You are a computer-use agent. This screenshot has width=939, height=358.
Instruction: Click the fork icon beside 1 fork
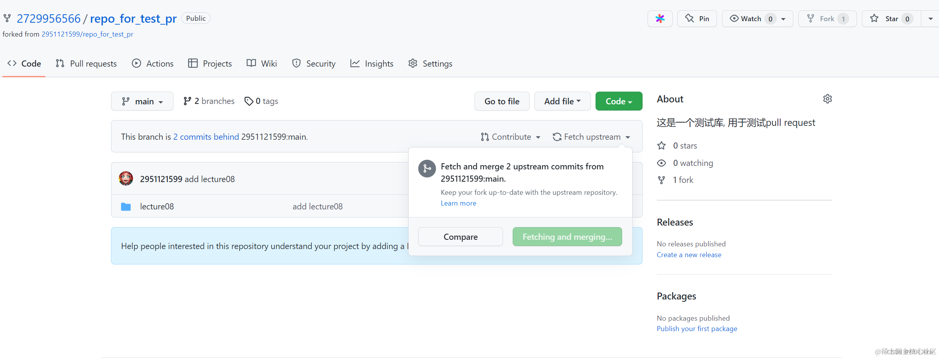pyautogui.click(x=661, y=180)
